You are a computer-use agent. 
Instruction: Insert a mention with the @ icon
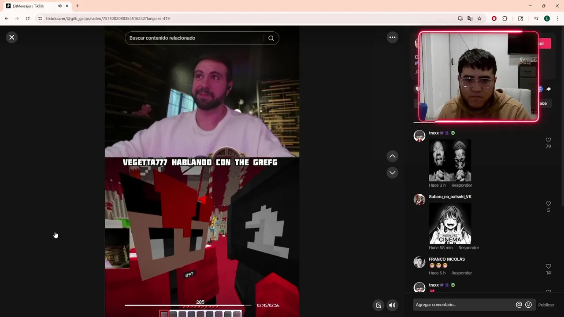[x=519, y=305]
